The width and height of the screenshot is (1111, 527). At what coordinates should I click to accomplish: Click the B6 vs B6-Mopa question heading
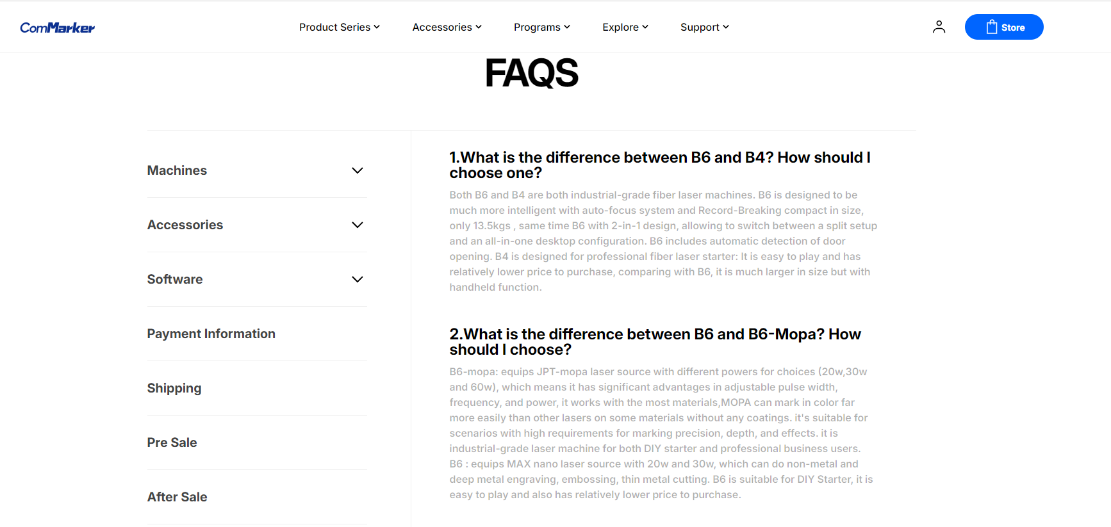click(x=655, y=342)
